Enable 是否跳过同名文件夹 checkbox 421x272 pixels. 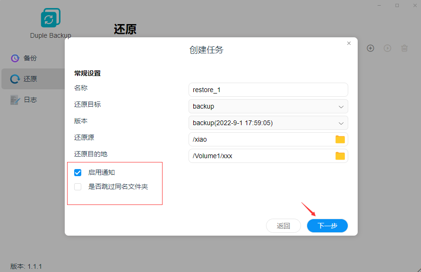tap(78, 187)
